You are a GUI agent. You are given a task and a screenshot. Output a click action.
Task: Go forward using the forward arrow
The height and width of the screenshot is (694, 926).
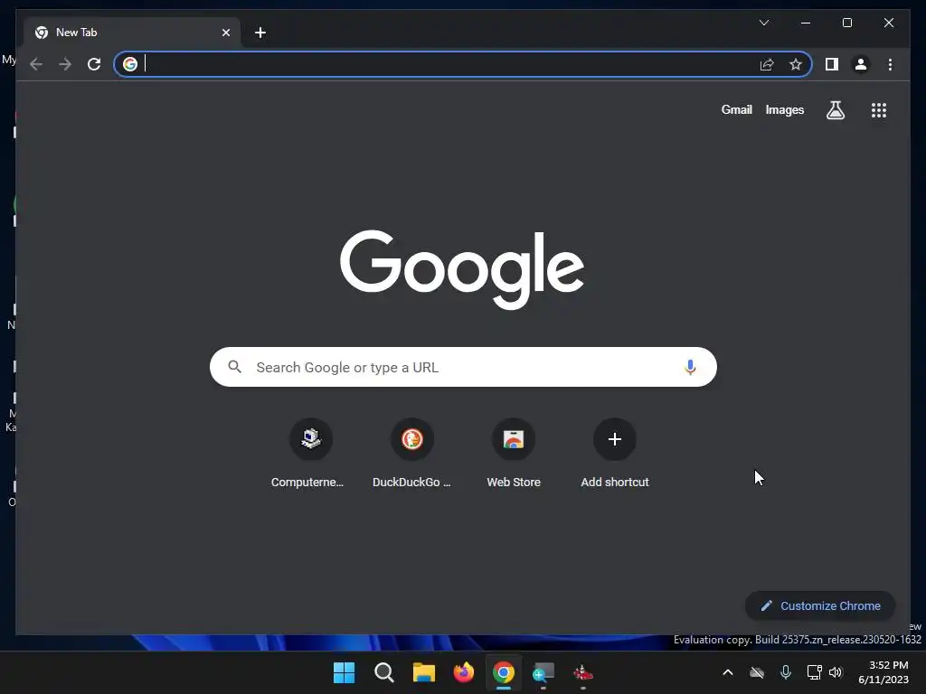[65, 64]
